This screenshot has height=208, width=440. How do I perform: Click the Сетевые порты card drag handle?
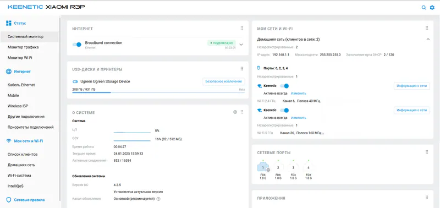tap(427, 152)
